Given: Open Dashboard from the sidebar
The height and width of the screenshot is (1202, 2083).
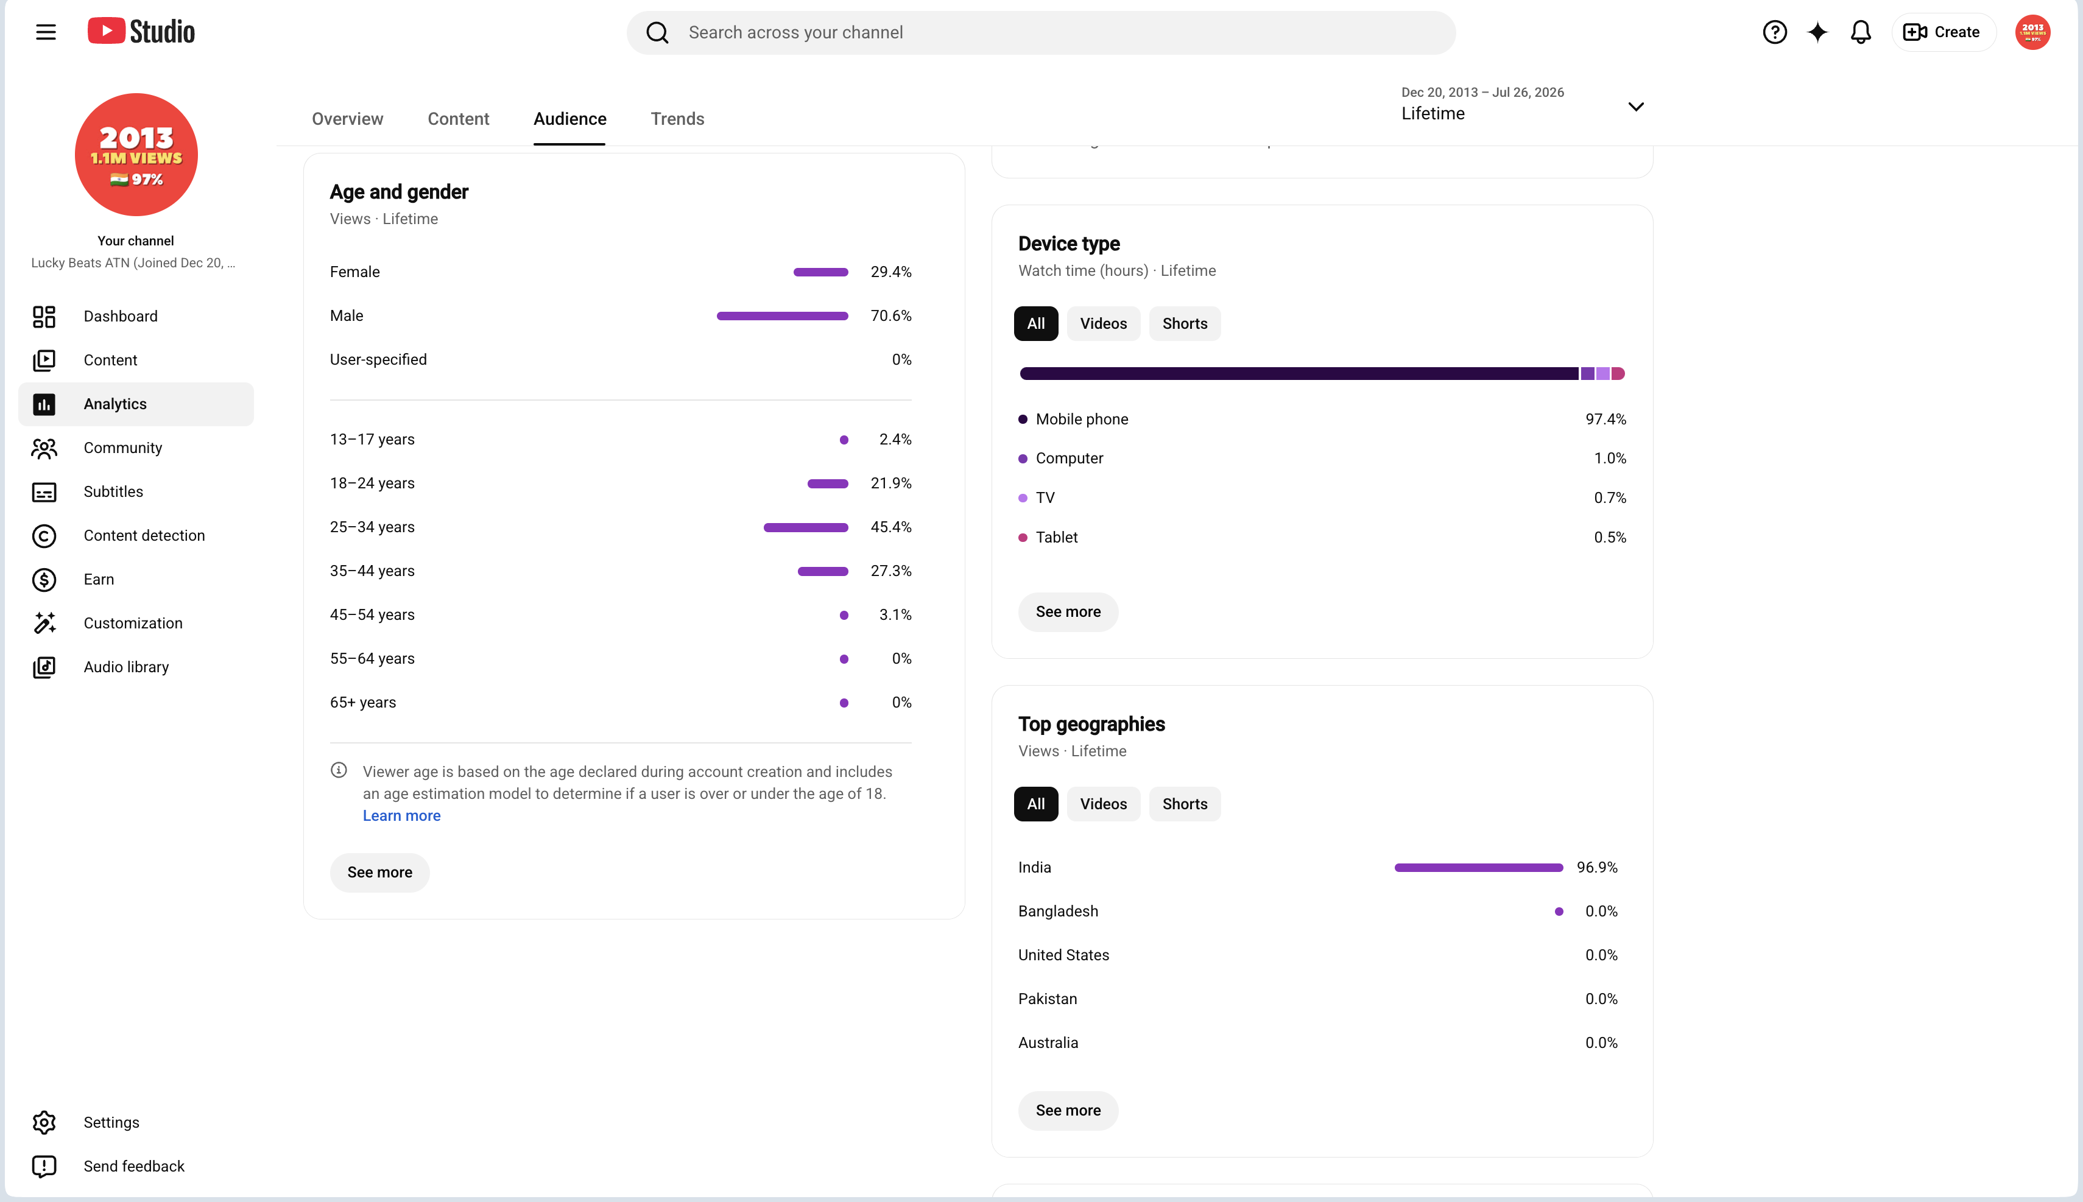Looking at the screenshot, I should click(136, 316).
